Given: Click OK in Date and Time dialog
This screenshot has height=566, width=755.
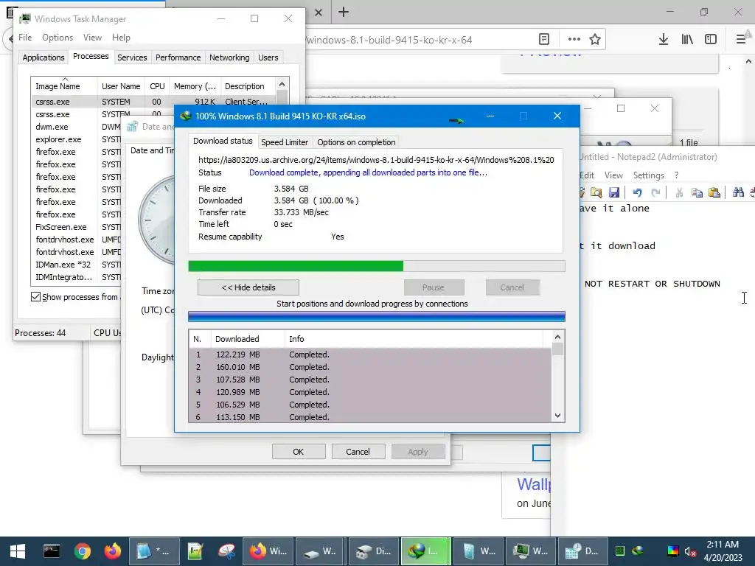Looking at the screenshot, I should click(299, 452).
